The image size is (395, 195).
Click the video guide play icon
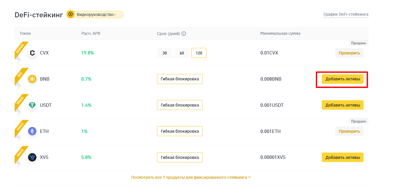71,14
